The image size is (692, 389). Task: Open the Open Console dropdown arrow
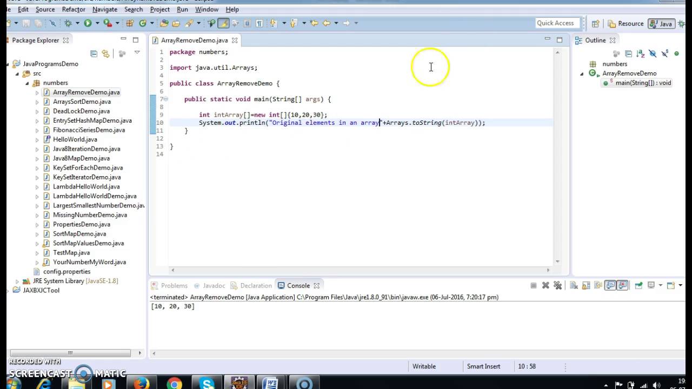pos(681,285)
